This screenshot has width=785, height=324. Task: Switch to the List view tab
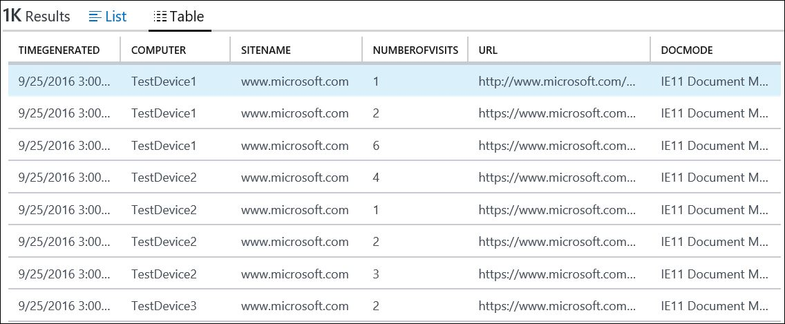108,17
